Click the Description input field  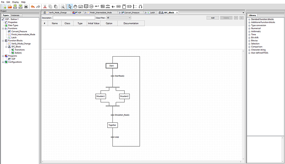pos(73,18)
